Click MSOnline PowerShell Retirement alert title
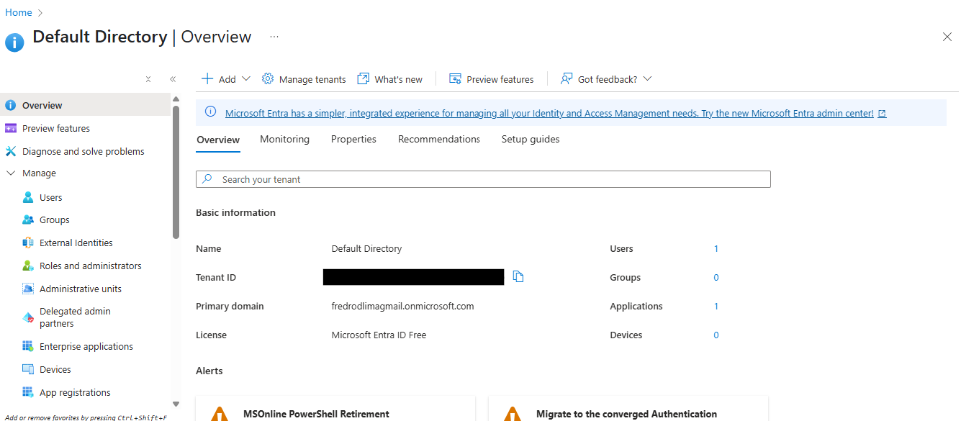This screenshot has height=421, width=961. 316,414
